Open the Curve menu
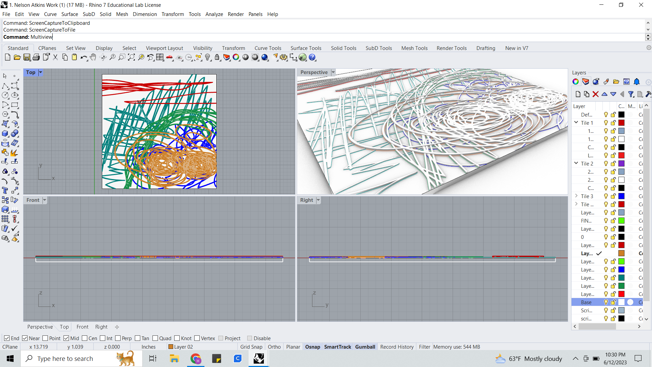This screenshot has width=652, height=367. (x=50, y=14)
